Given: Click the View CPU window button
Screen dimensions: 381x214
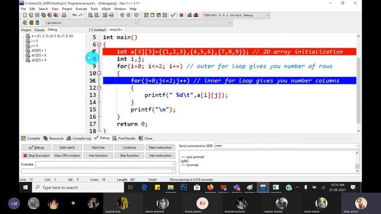Looking at the screenshot, I should pyautogui.click(x=67, y=156).
